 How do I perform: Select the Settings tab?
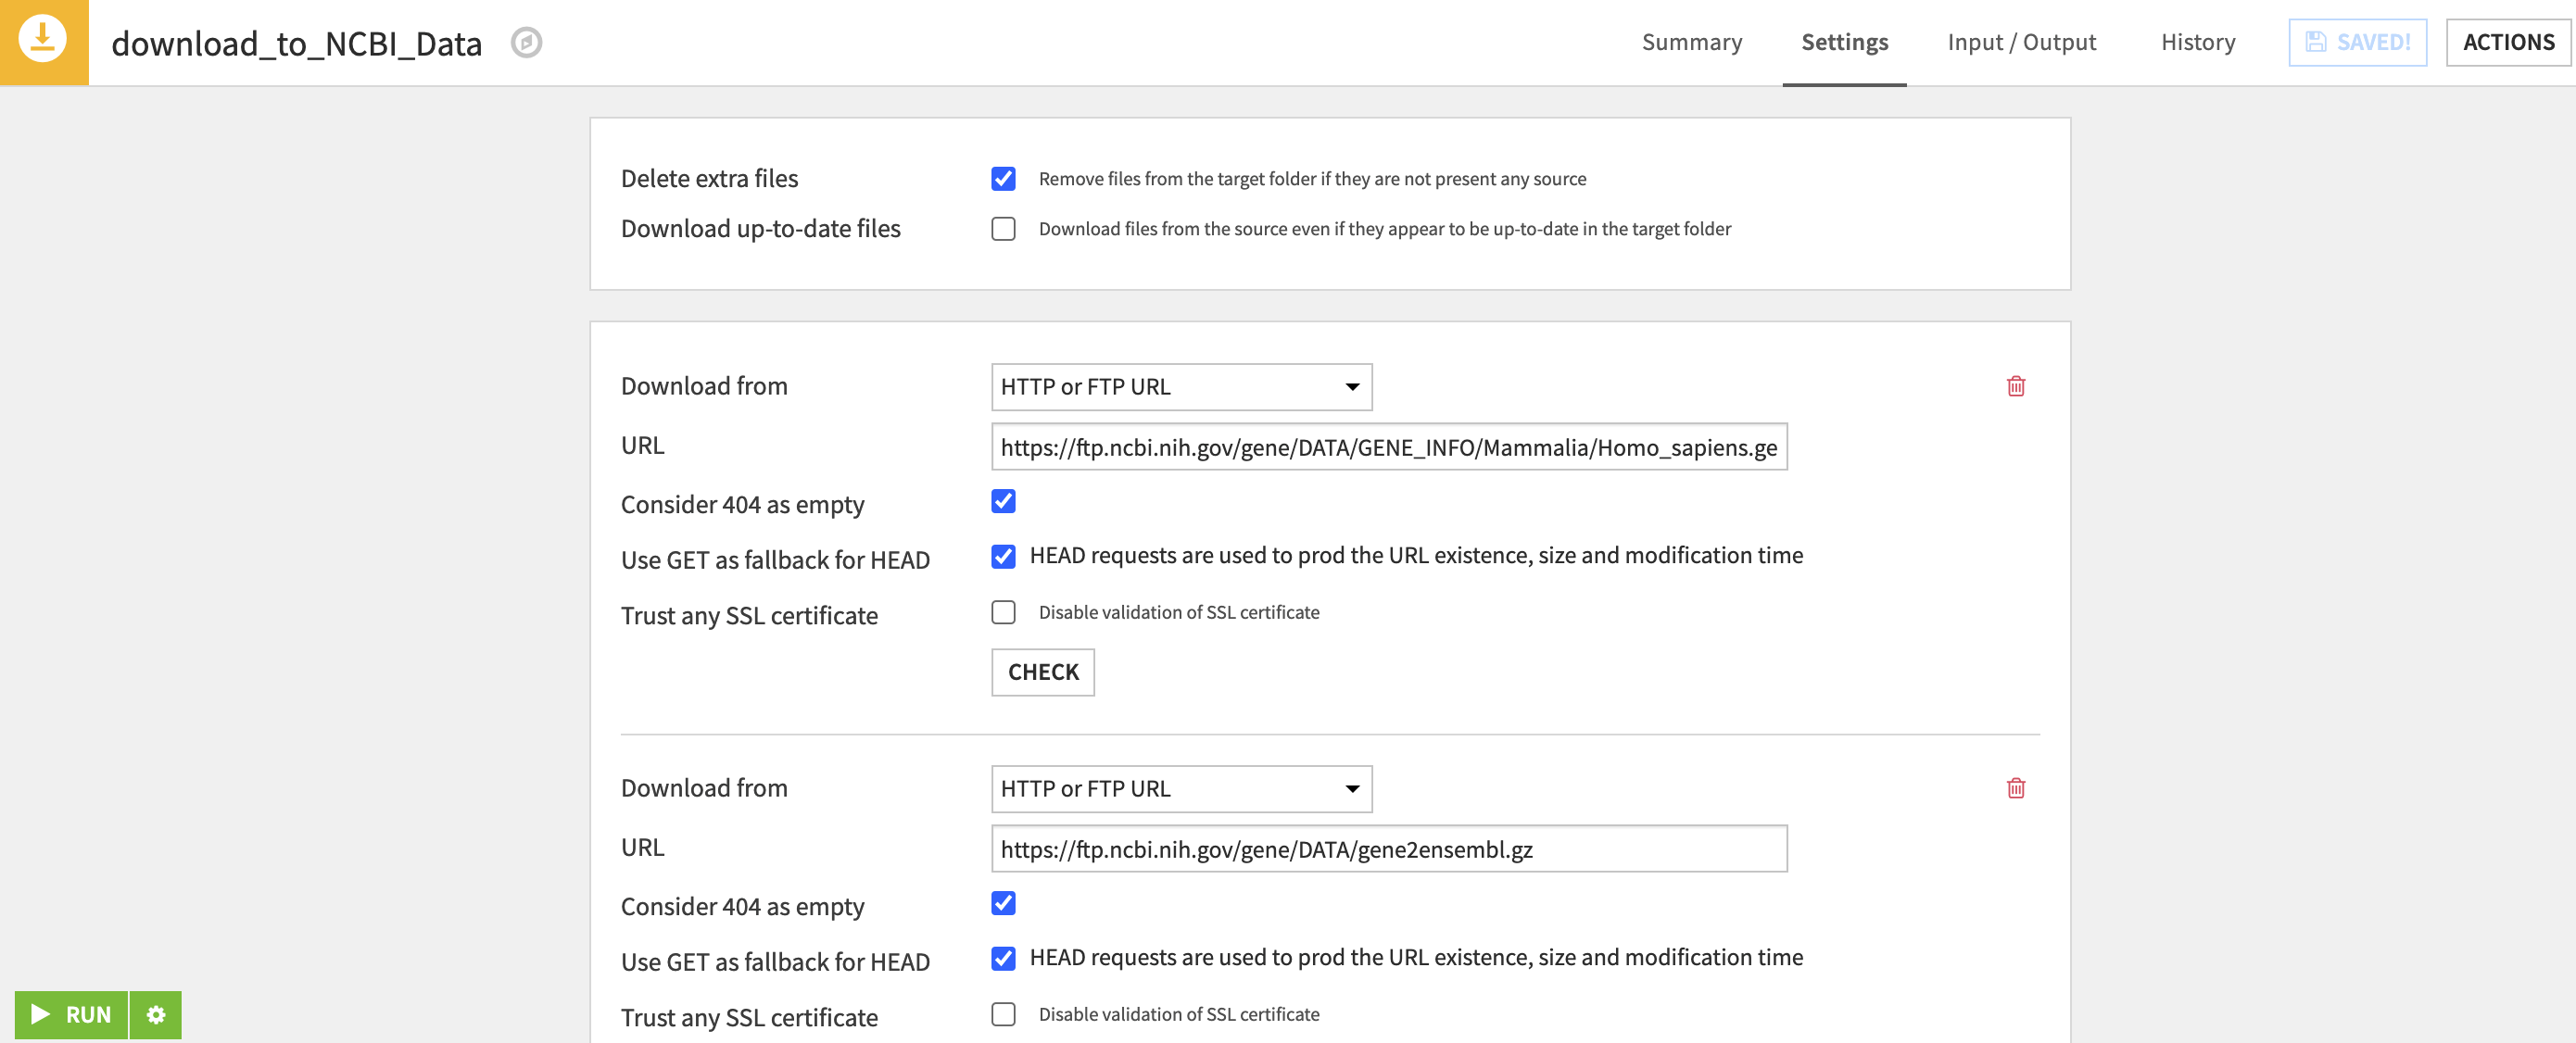pos(1844,42)
